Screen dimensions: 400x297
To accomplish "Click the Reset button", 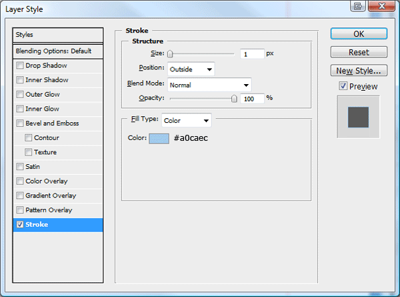I will (x=359, y=52).
